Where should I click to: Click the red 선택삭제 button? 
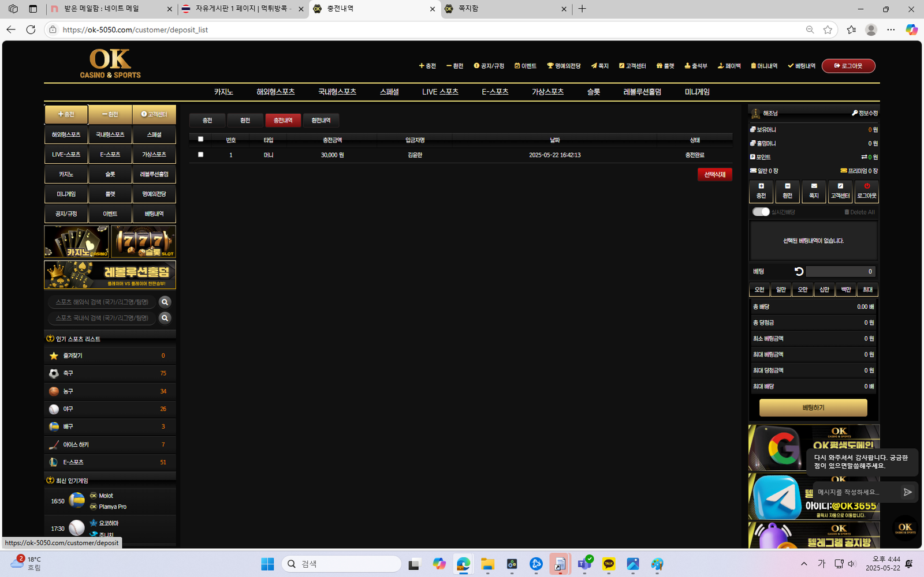(x=714, y=174)
